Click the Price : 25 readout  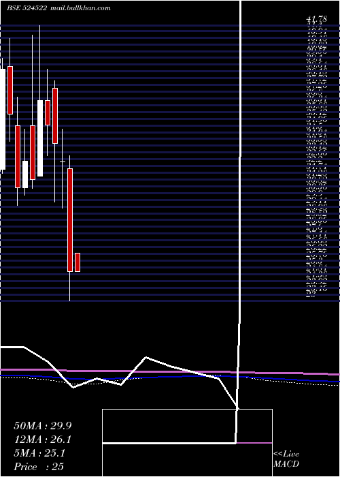(x=39, y=467)
